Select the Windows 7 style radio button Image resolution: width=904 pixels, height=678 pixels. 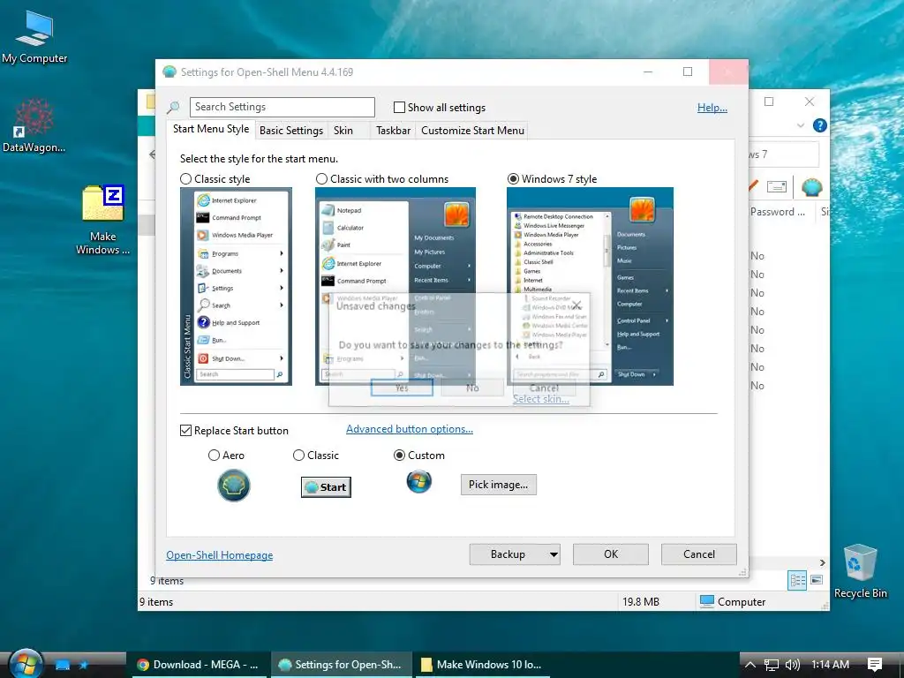pyautogui.click(x=513, y=178)
